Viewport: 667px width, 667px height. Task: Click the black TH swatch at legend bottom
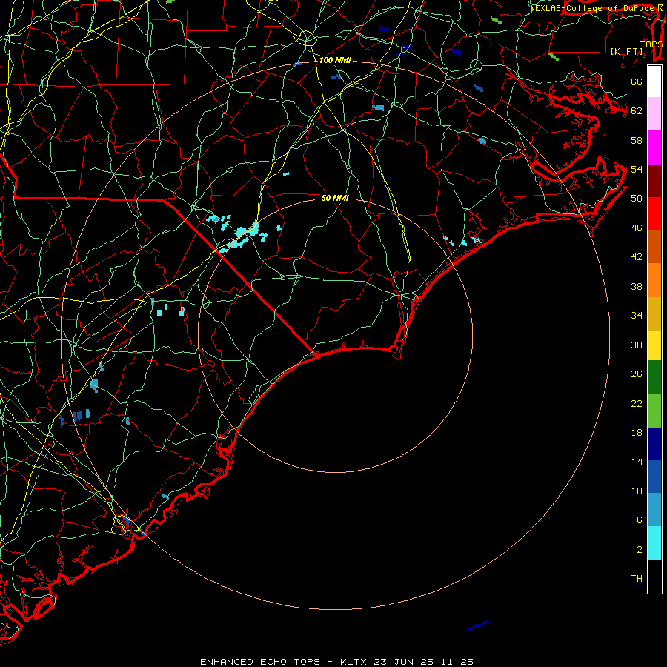tap(654, 577)
